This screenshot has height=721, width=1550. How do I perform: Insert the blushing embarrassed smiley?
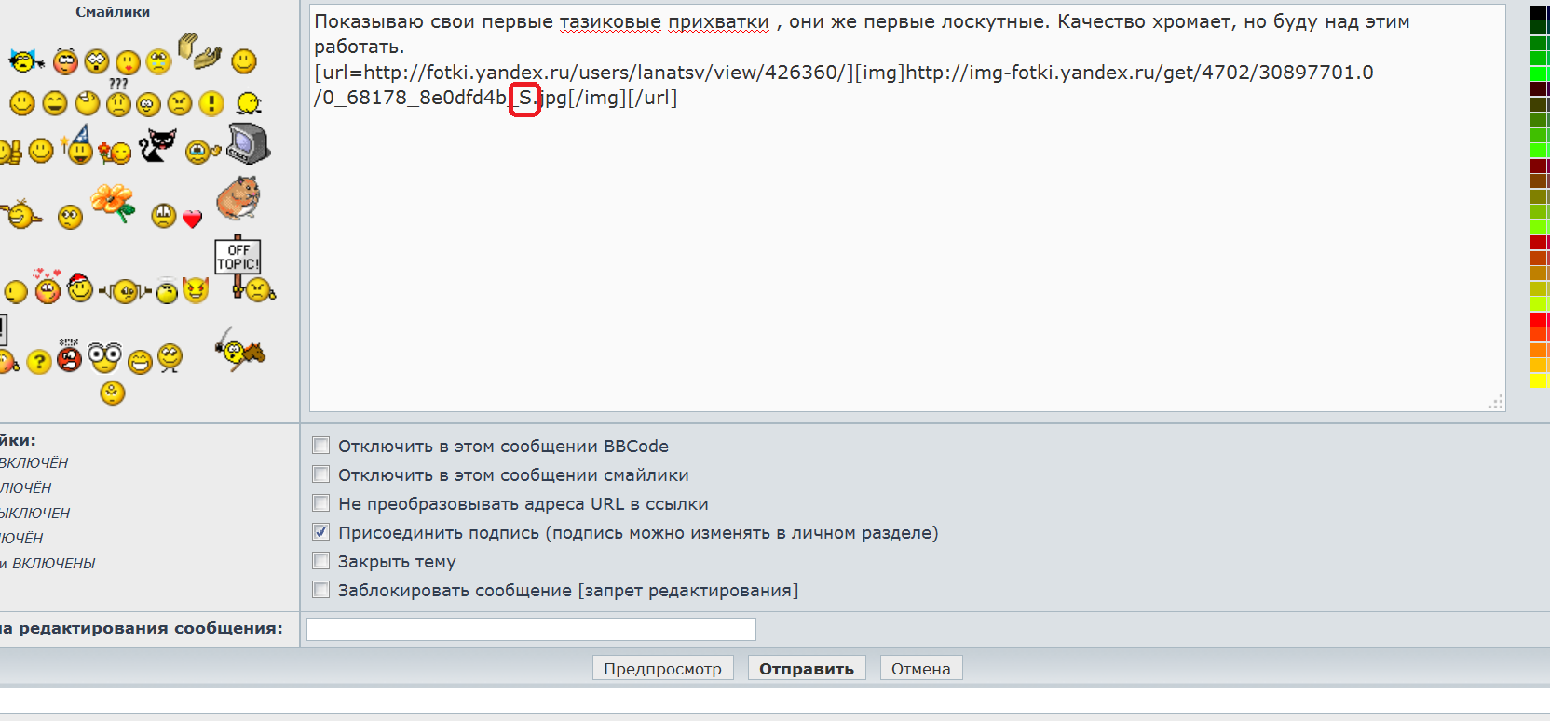point(65,61)
